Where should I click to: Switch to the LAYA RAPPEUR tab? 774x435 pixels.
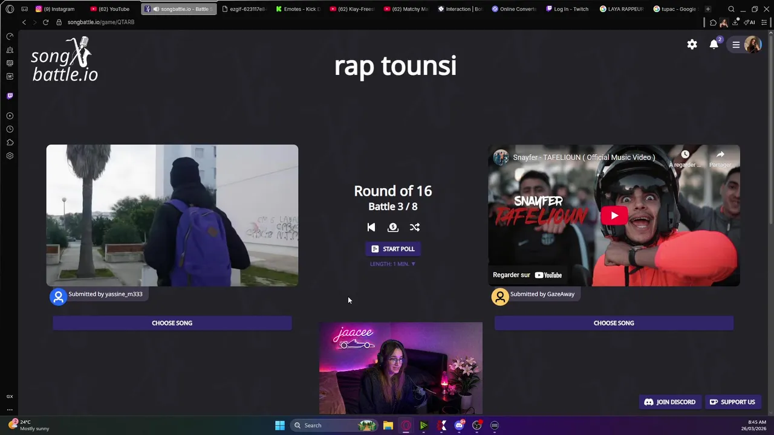click(623, 9)
